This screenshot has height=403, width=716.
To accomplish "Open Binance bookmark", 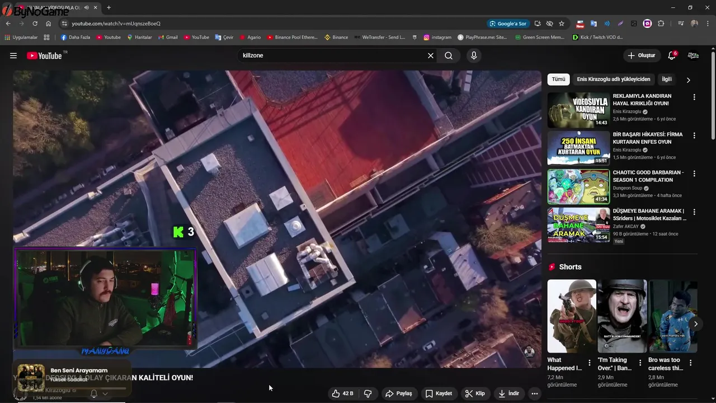I will [x=336, y=38].
